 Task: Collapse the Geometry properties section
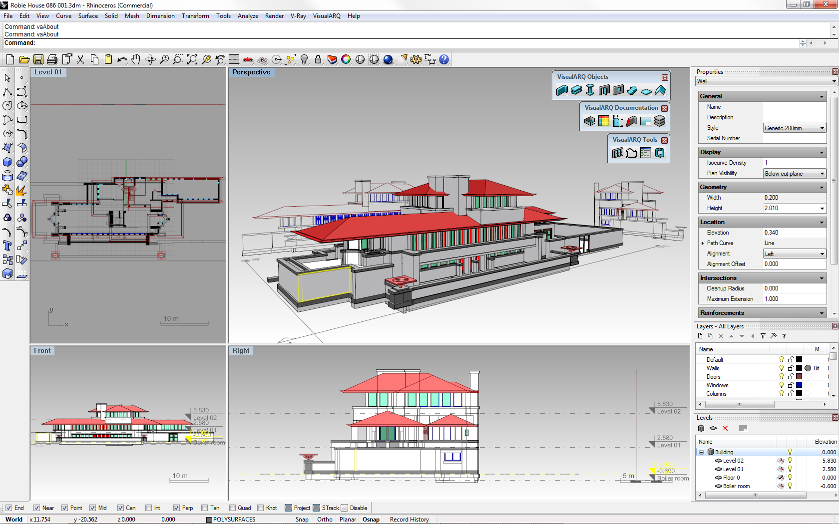point(822,187)
